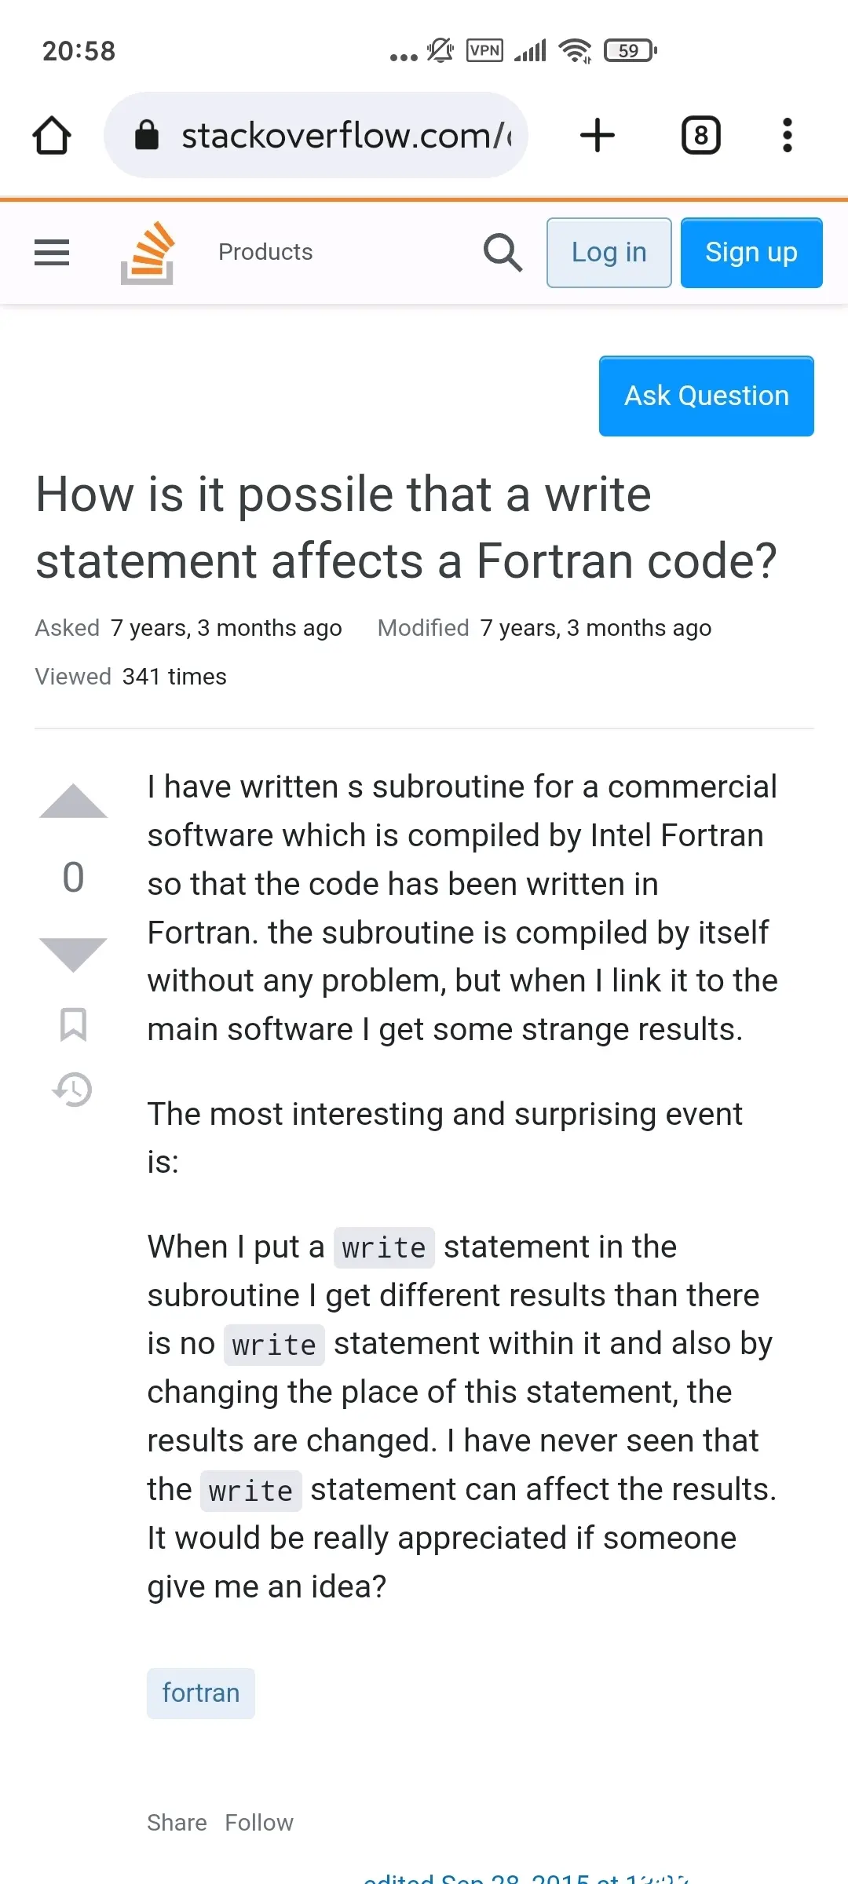Click the Log in button
The image size is (848, 1884).
(609, 253)
